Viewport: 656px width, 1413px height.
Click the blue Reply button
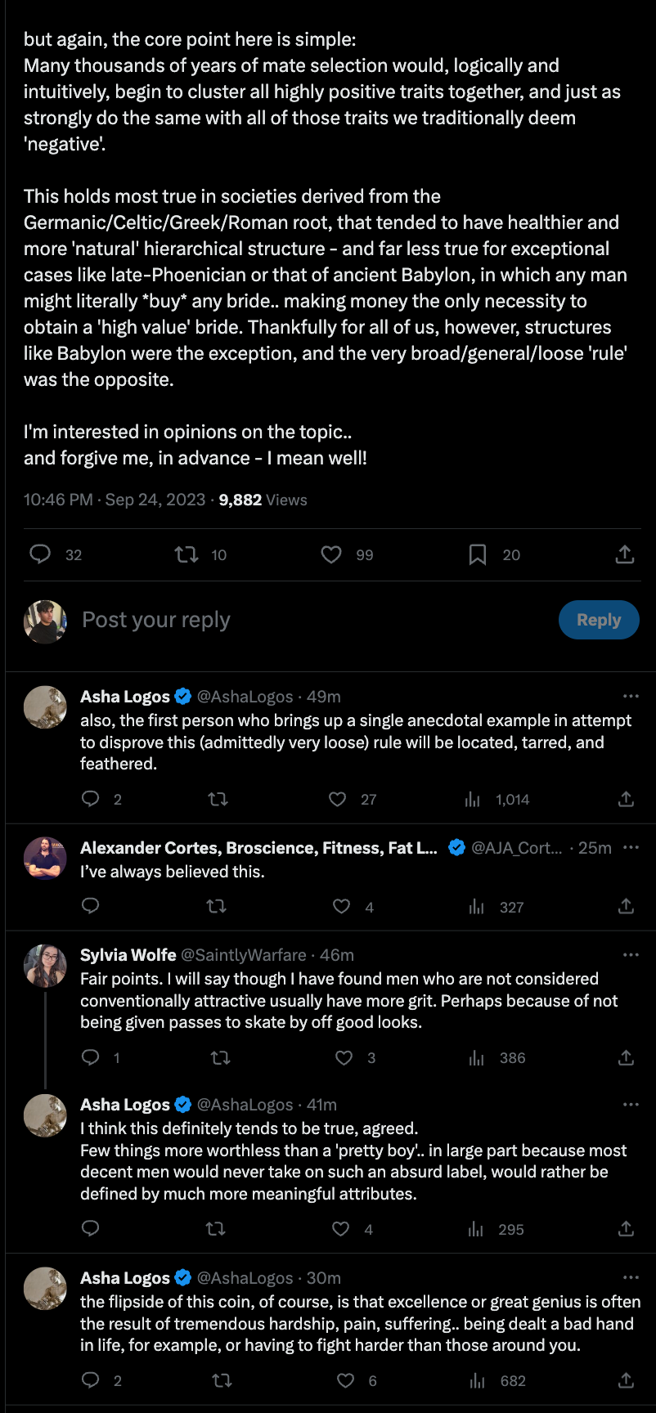[x=599, y=620]
